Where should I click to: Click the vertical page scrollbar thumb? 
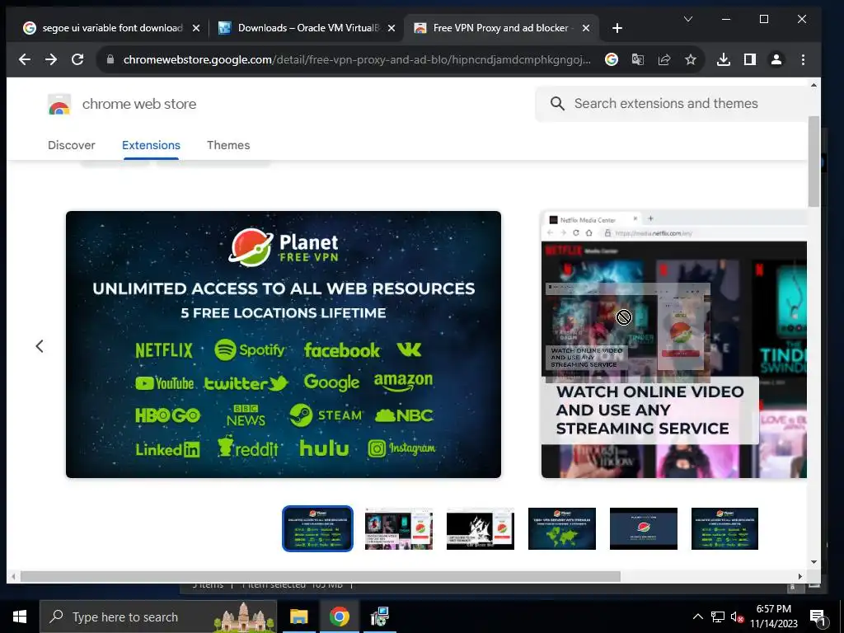[814, 162]
